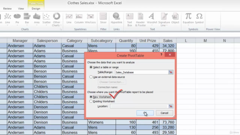Click the Location range selector icon
This screenshot has width=240, height=135.
pos(171,106)
